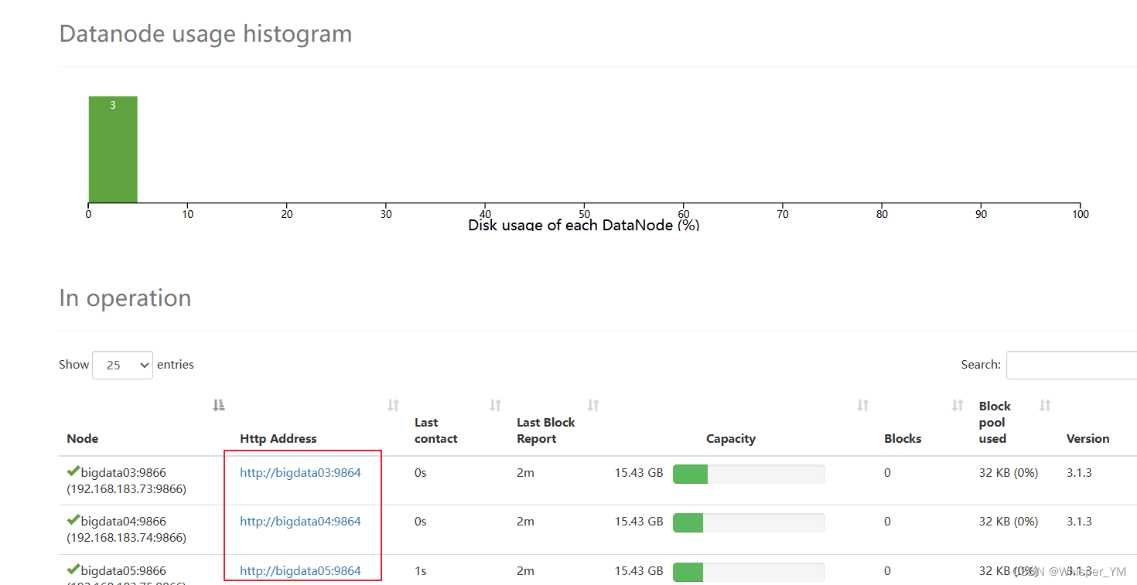Click the sort icon above Http Address
The image size is (1137, 585).
393,404
